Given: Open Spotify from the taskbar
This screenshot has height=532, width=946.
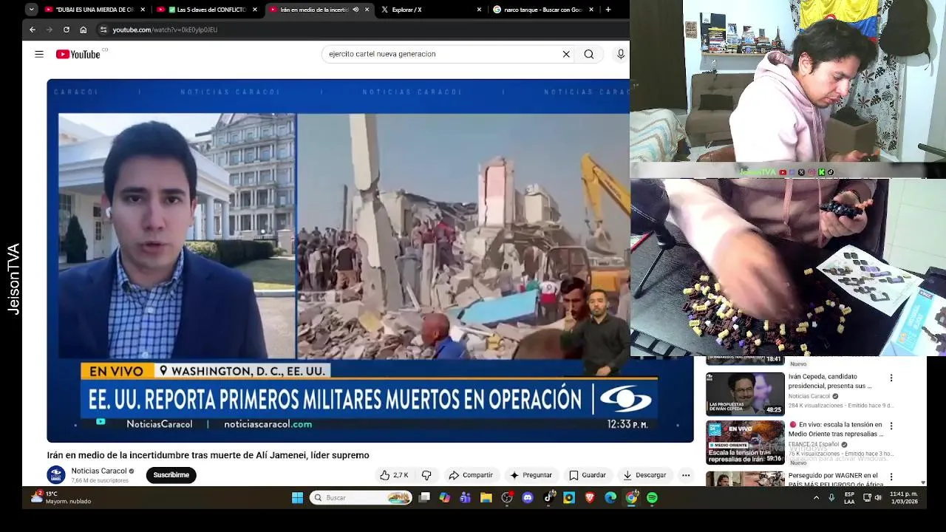Looking at the screenshot, I should point(652,498).
